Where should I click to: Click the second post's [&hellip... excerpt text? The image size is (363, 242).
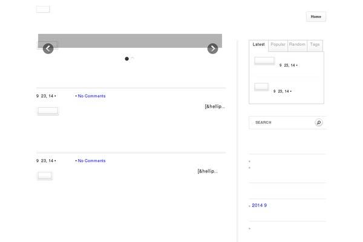tap(208, 171)
